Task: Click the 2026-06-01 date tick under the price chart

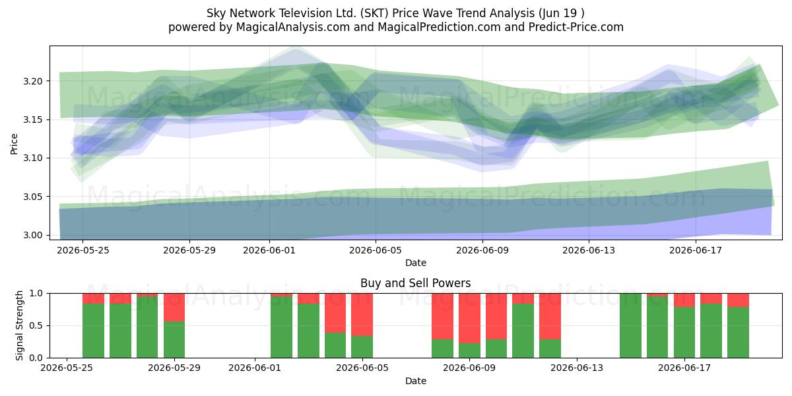Action: click(x=270, y=250)
